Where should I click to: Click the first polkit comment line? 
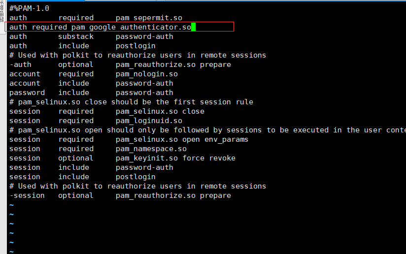(x=138, y=55)
